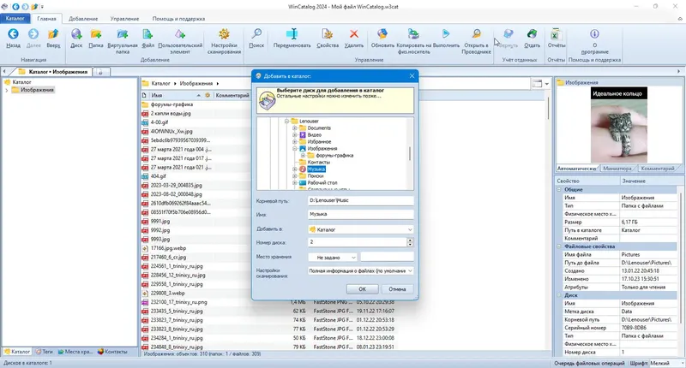This screenshot has height=368, width=686.
Task: Confirm with the OK button
Action: (x=362, y=289)
